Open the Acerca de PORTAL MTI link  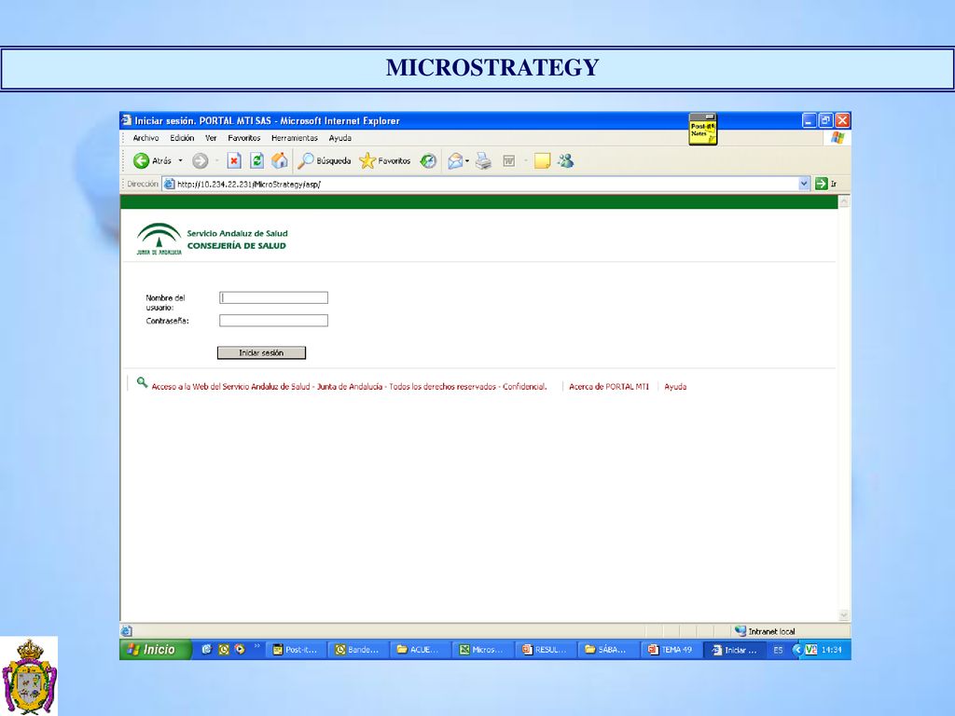click(609, 387)
